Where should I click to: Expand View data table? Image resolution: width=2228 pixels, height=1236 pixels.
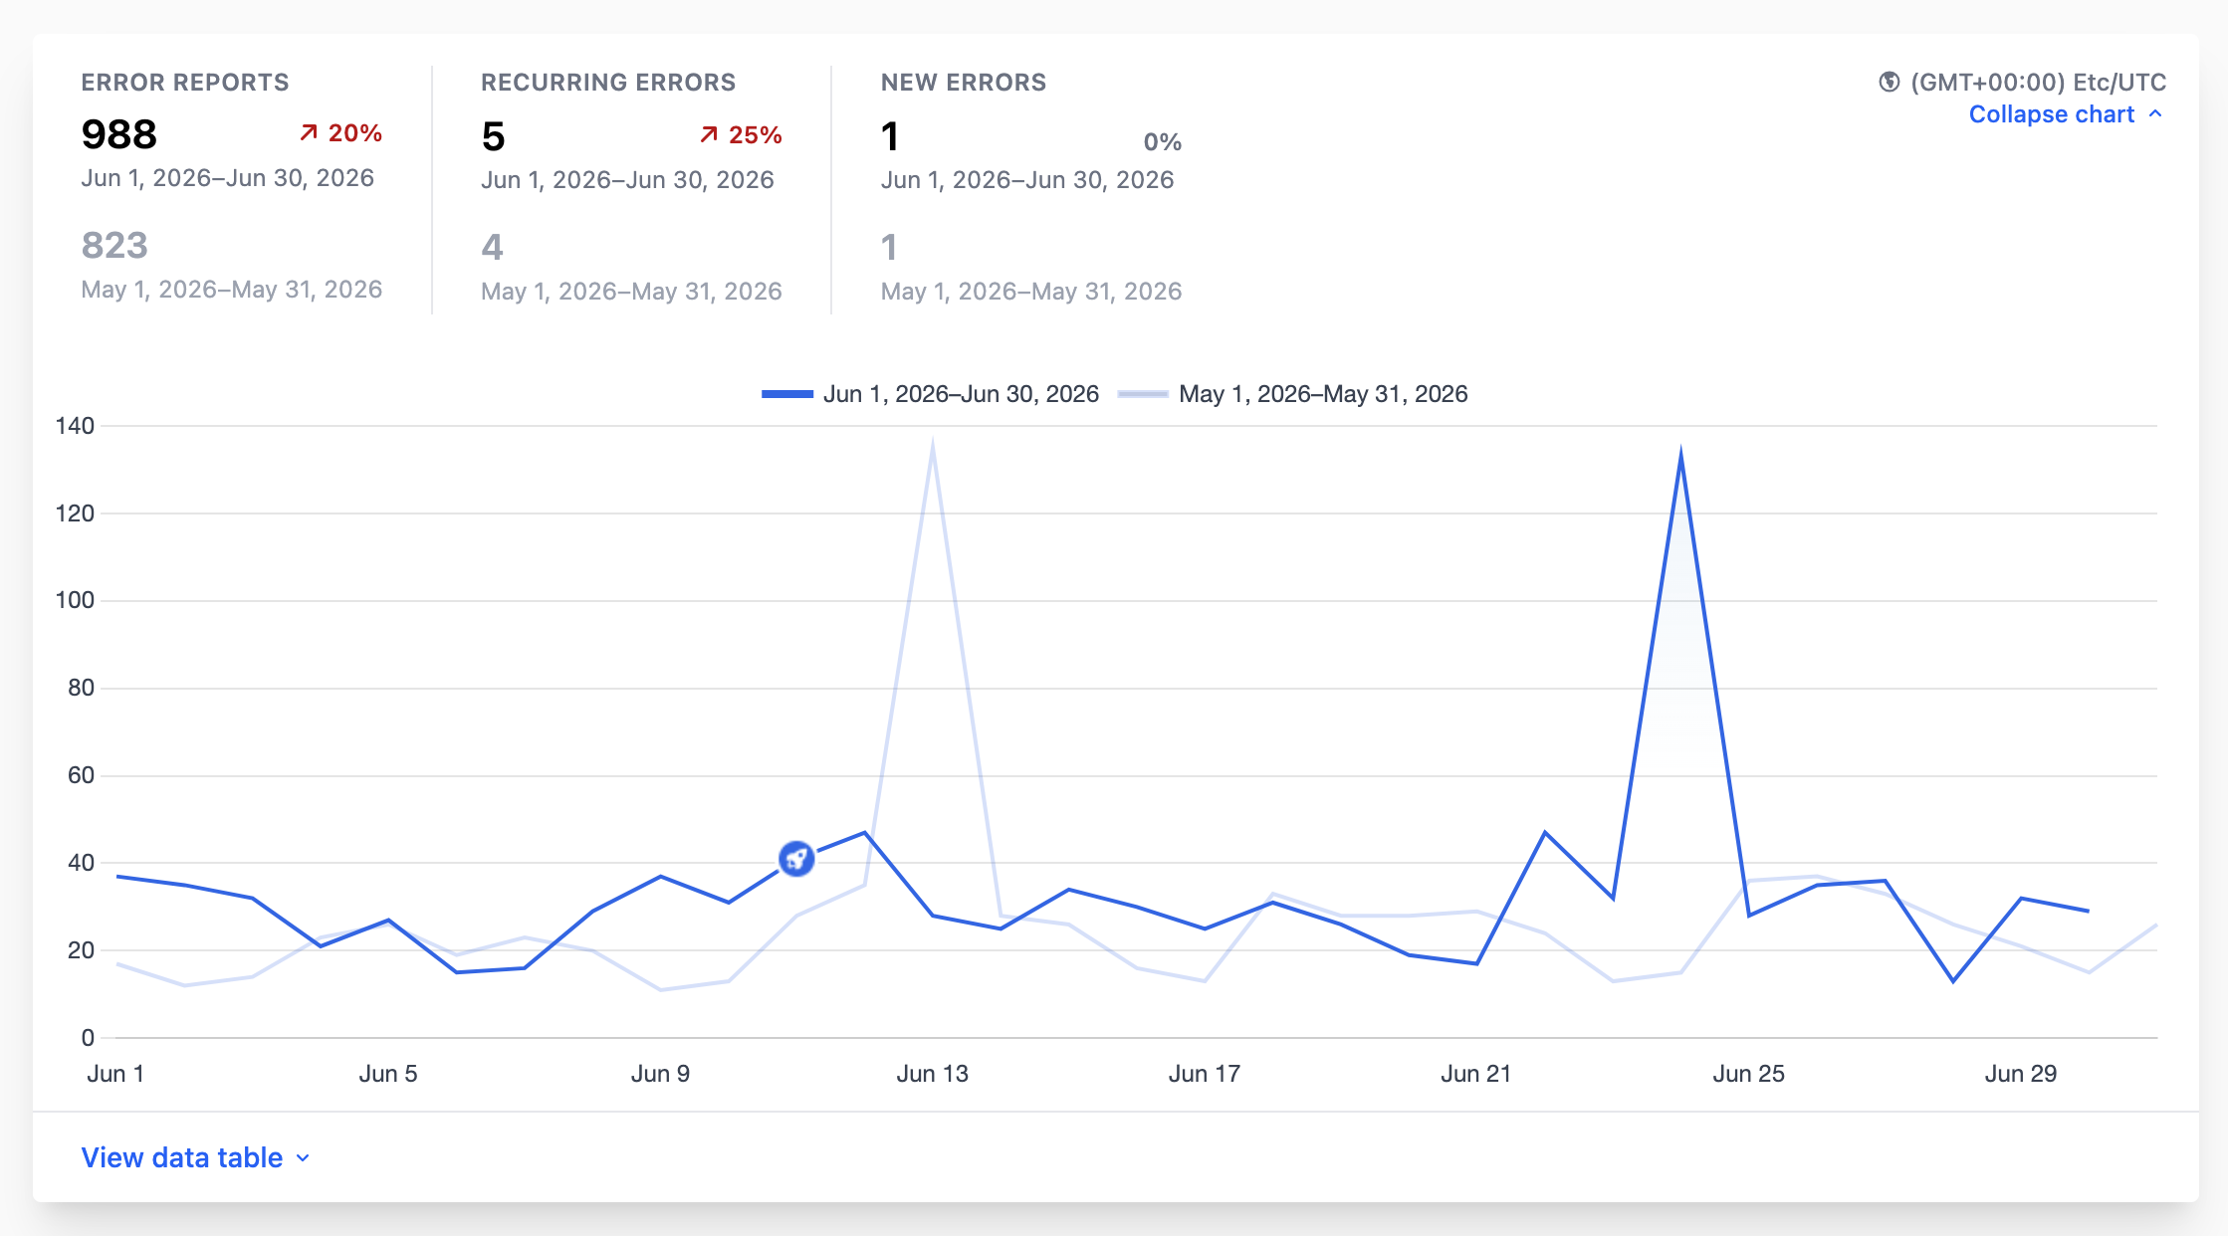195,1157
